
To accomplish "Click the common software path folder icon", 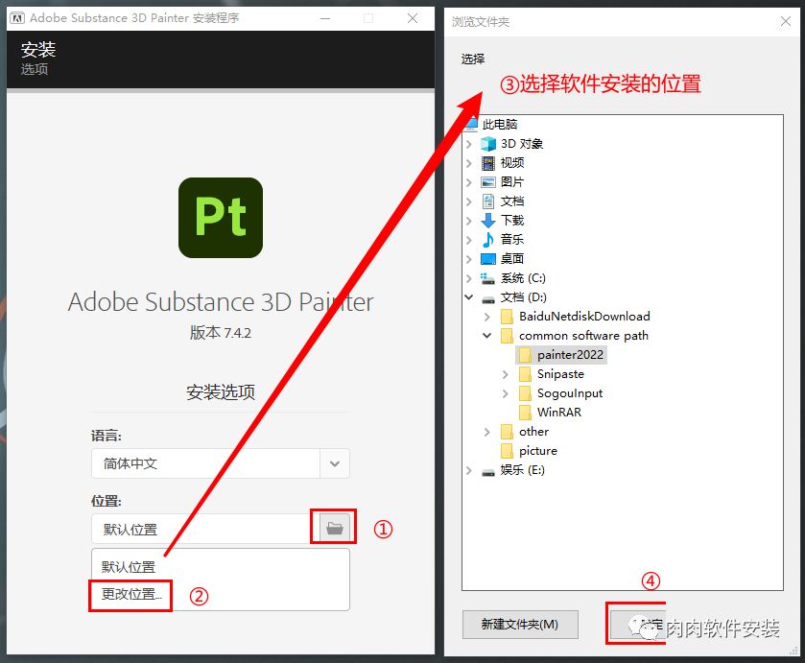I will (x=507, y=336).
